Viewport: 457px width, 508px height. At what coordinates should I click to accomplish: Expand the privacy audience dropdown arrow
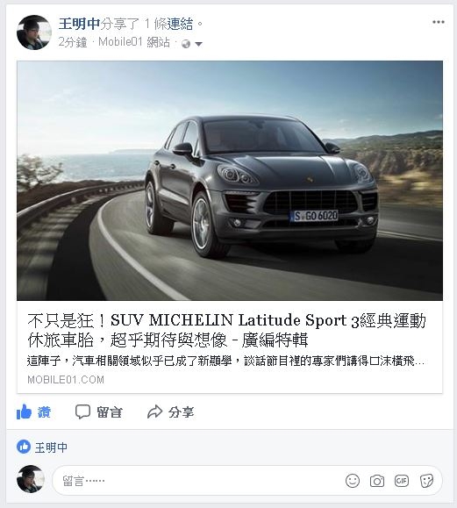point(198,44)
